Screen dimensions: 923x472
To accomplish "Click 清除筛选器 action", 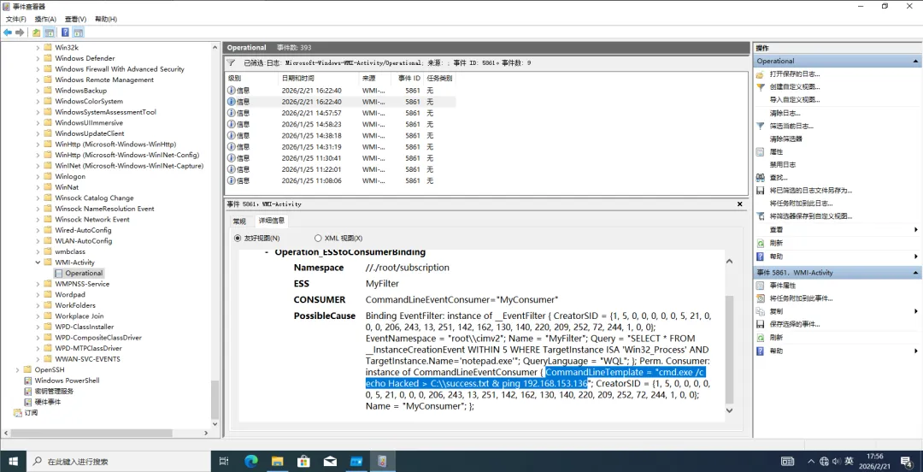I will click(785, 139).
